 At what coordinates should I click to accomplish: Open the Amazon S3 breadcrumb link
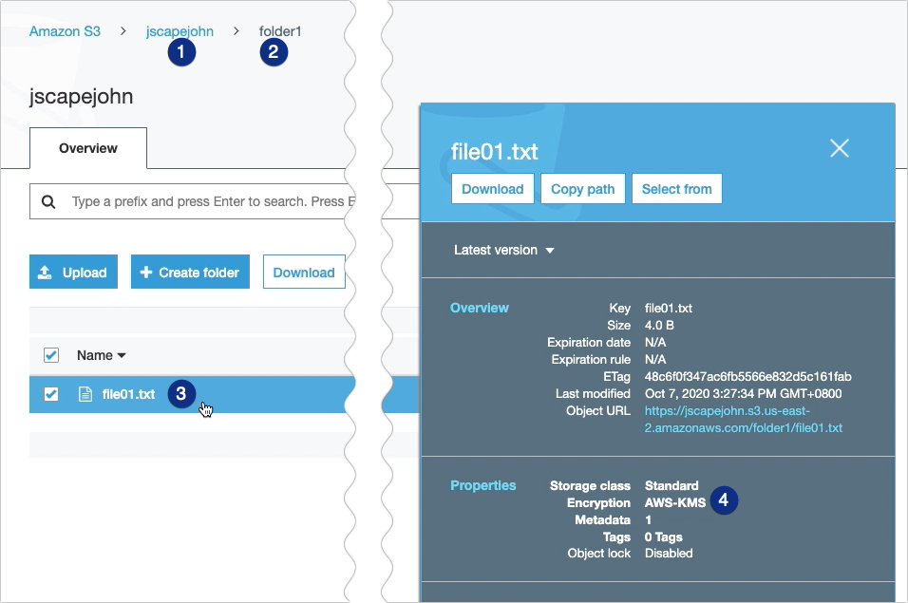click(x=65, y=31)
